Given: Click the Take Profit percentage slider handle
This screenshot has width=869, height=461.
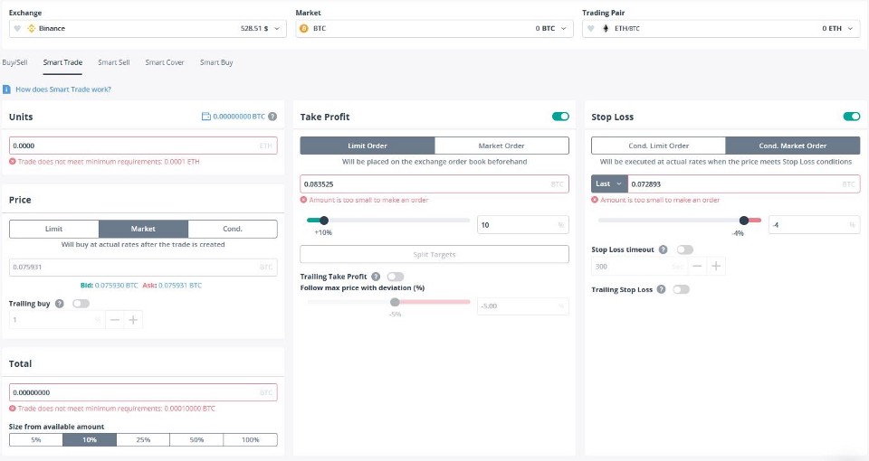Looking at the screenshot, I should click(x=324, y=221).
